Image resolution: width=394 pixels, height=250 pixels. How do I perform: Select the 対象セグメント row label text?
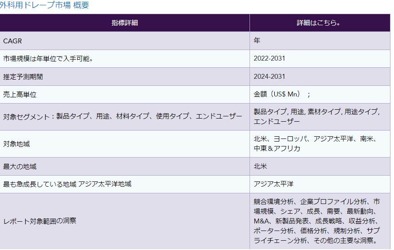(122, 117)
